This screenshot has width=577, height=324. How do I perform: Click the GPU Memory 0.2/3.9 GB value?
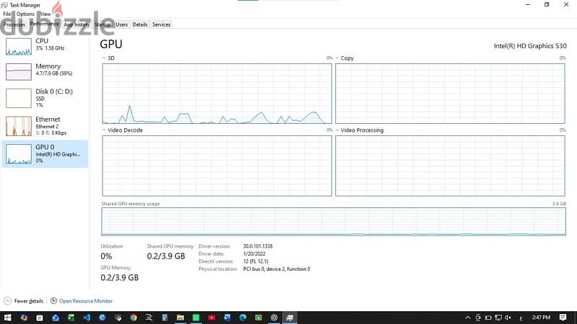(120, 278)
